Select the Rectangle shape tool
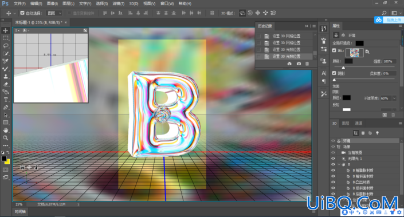 pos(5,123)
